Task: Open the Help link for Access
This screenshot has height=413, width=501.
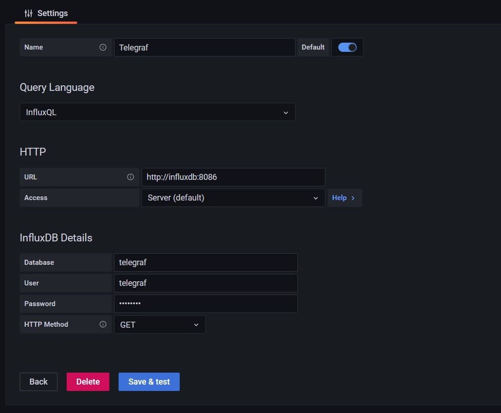Action: (x=340, y=198)
